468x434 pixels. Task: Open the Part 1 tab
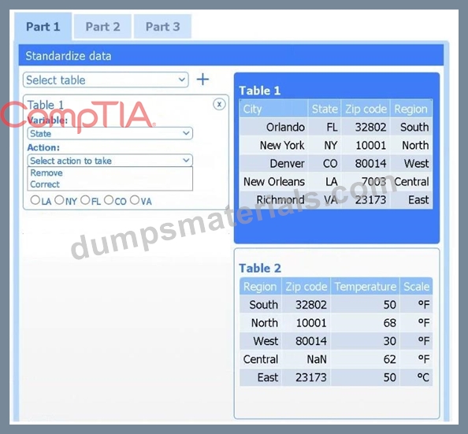point(43,27)
